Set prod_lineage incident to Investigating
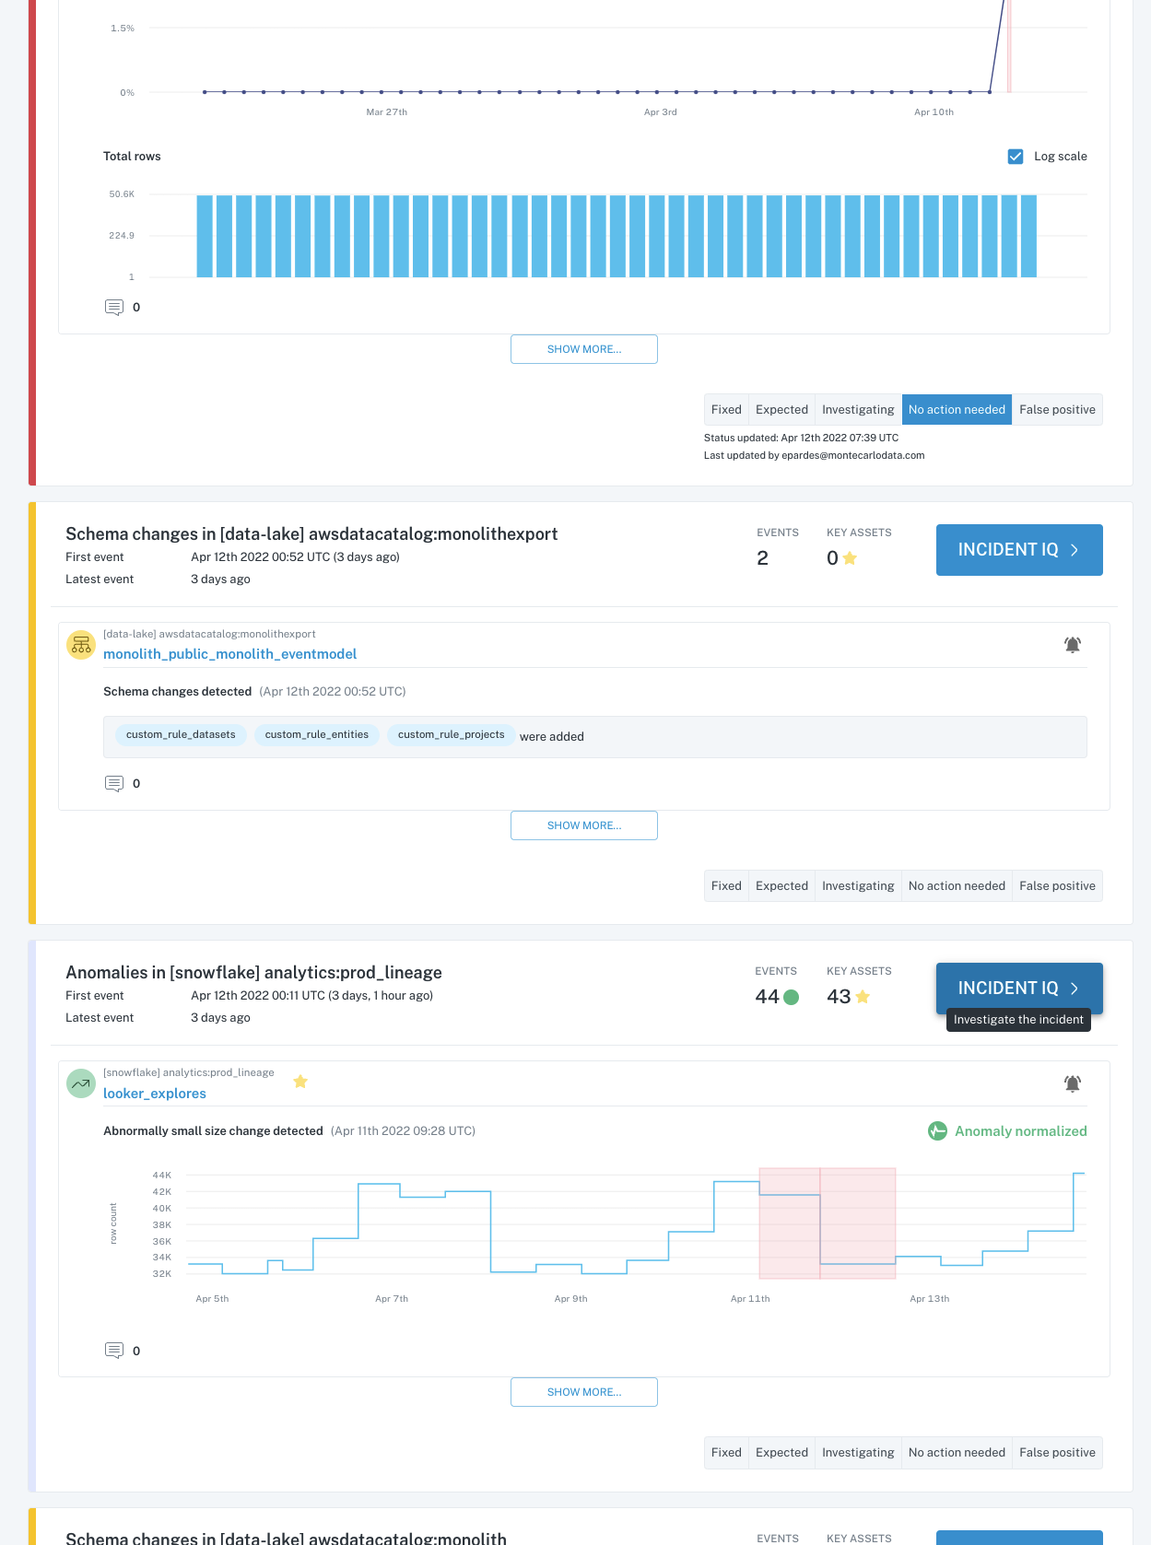The height and width of the screenshot is (1545, 1151). [x=858, y=1453]
